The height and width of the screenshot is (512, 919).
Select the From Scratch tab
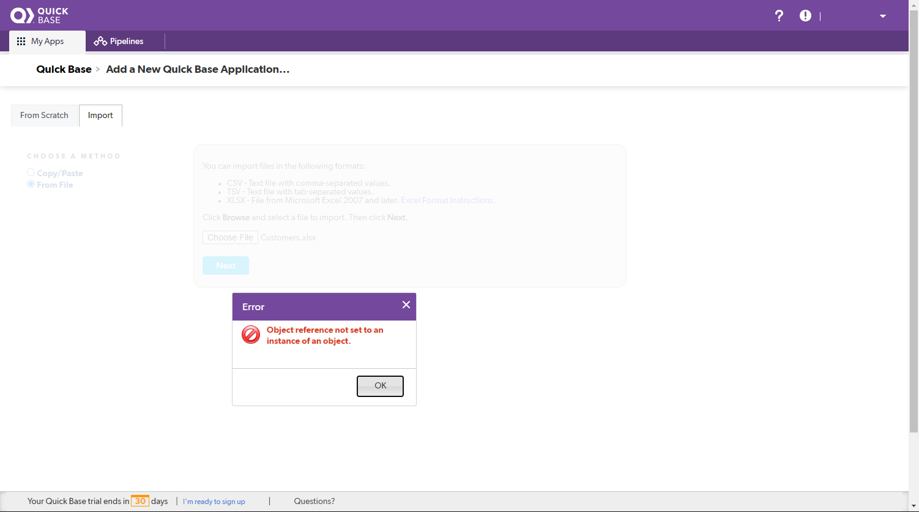pyautogui.click(x=45, y=115)
